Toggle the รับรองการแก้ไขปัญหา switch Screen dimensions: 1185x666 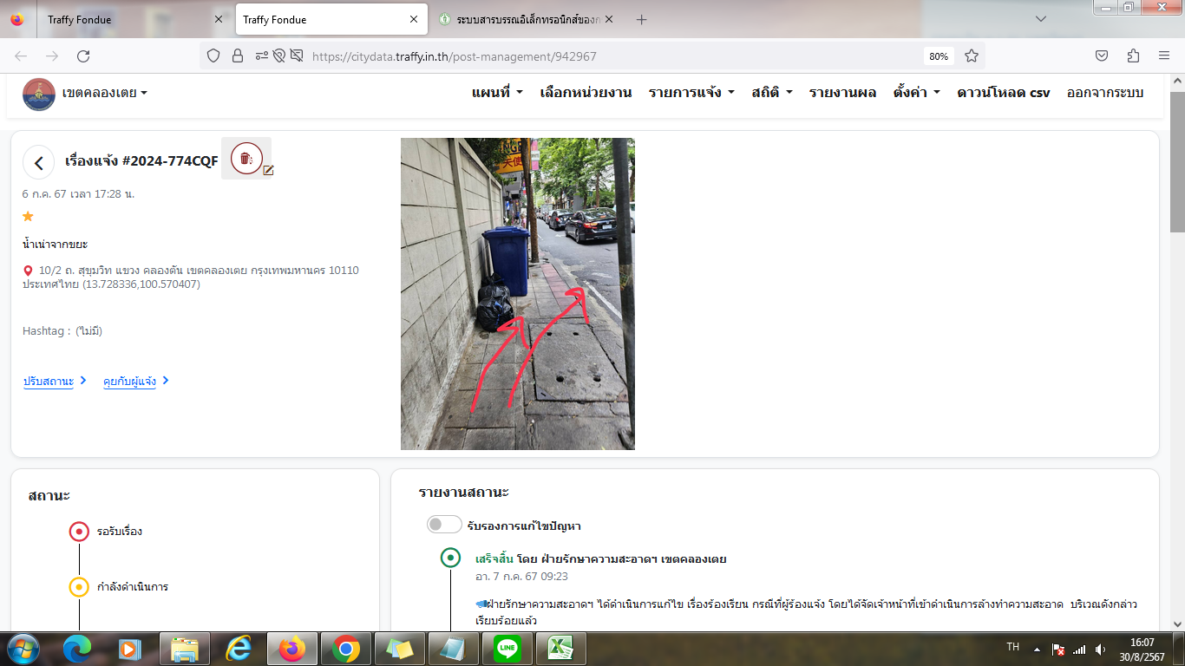point(444,525)
